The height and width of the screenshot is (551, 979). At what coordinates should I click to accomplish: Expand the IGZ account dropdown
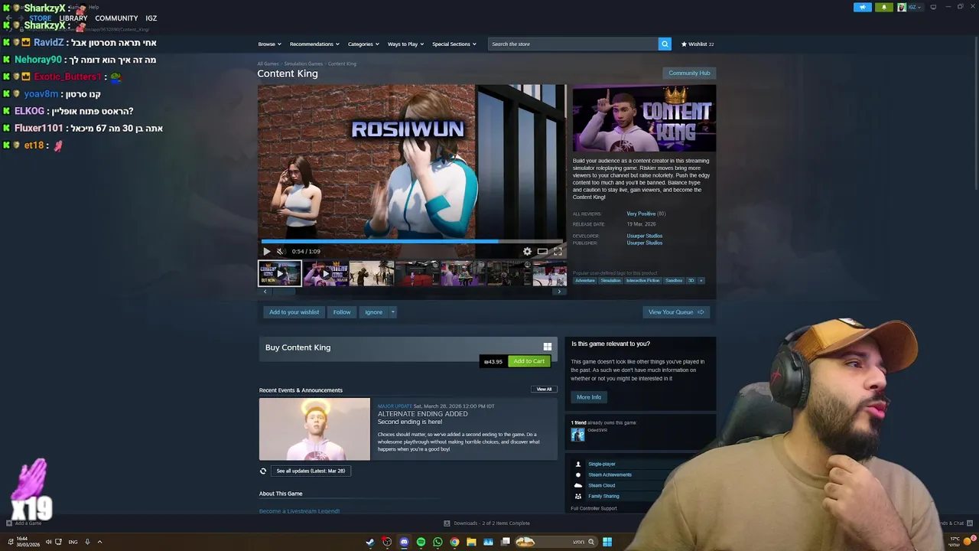[x=910, y=7]
